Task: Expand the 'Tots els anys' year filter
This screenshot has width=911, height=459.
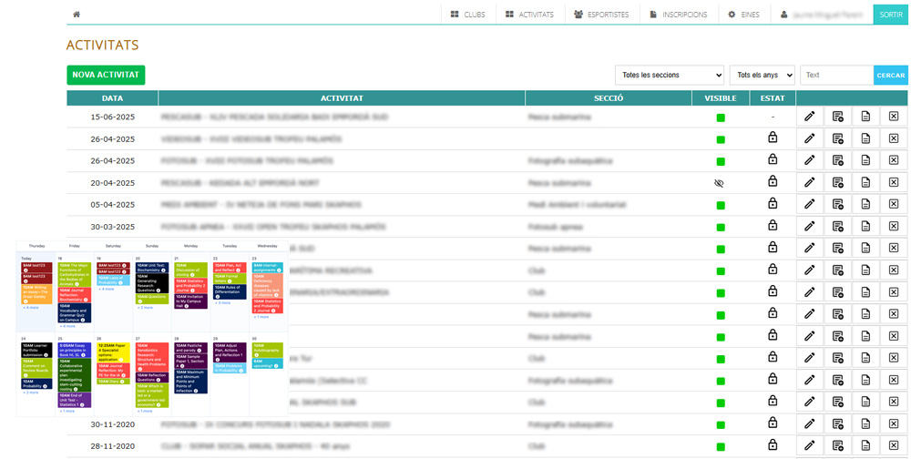Action: (762, 76)
